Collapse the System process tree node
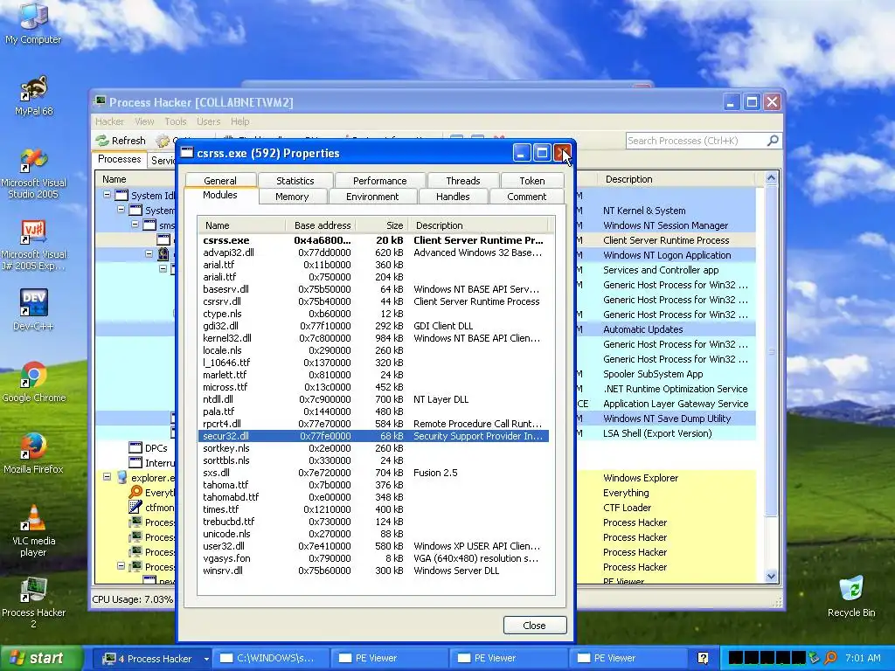The width and height of the screenshot is (895, 671). (121, 210)
